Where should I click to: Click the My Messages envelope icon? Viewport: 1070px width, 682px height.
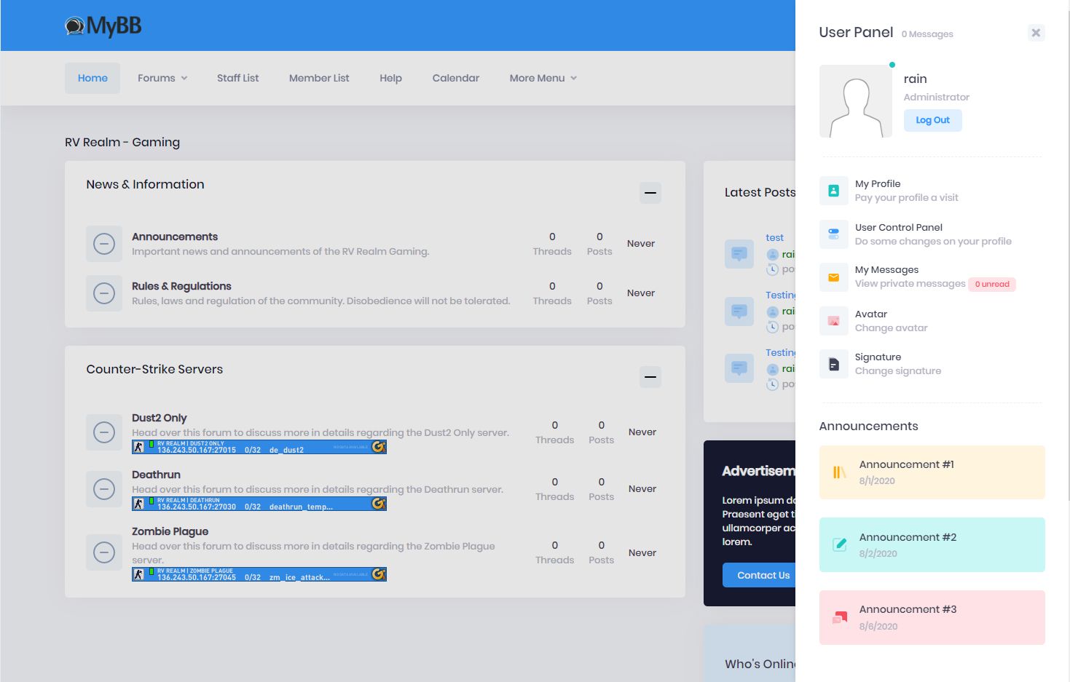pyautogui.click(x=833, y=277)
